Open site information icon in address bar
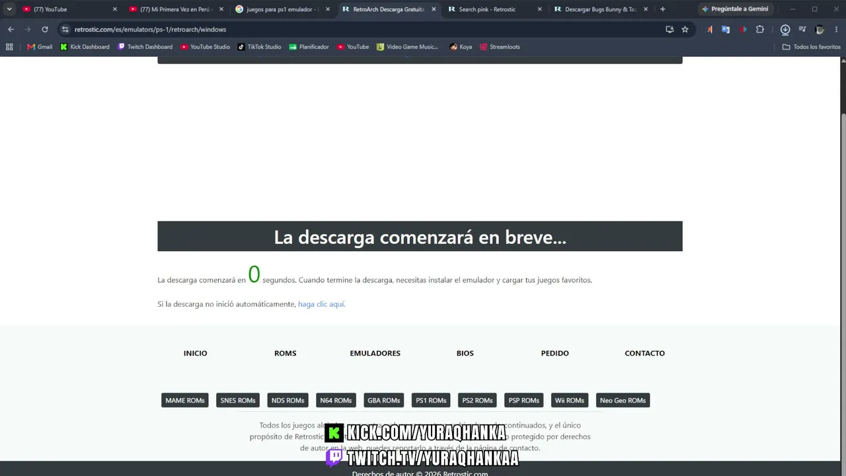The width and height of the screenshot is (846, 476). tap(65, 29)
